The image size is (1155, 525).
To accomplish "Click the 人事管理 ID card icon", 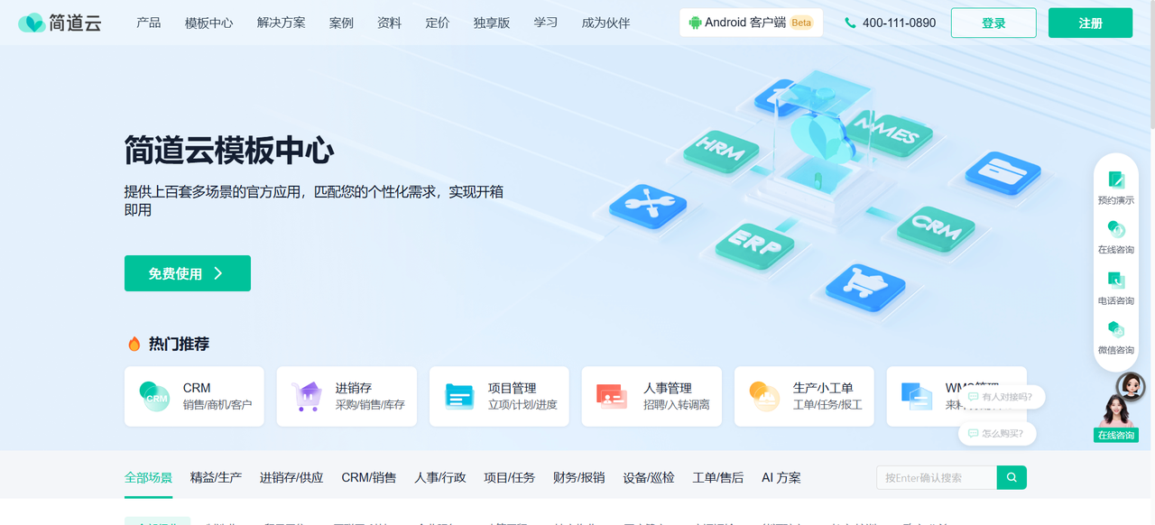I will click(x=612, y=396).
